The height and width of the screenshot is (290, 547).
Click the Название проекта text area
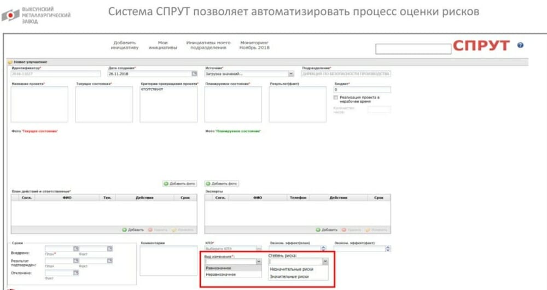(x=39, y=104)
